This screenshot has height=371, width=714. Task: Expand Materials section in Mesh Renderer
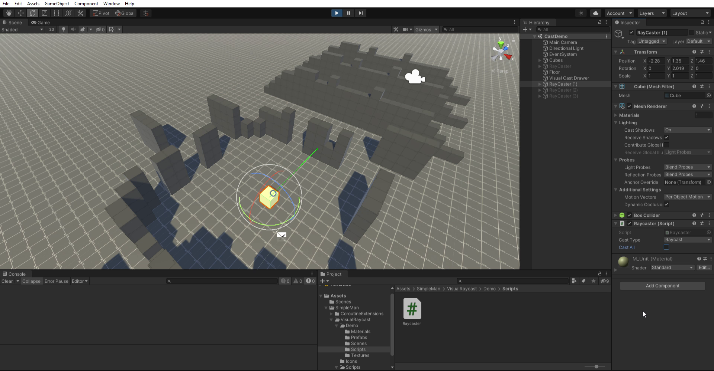[x=616, y=115]
